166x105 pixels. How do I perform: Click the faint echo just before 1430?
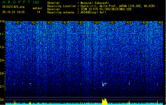pyautogui.click(x=157, y=84)
